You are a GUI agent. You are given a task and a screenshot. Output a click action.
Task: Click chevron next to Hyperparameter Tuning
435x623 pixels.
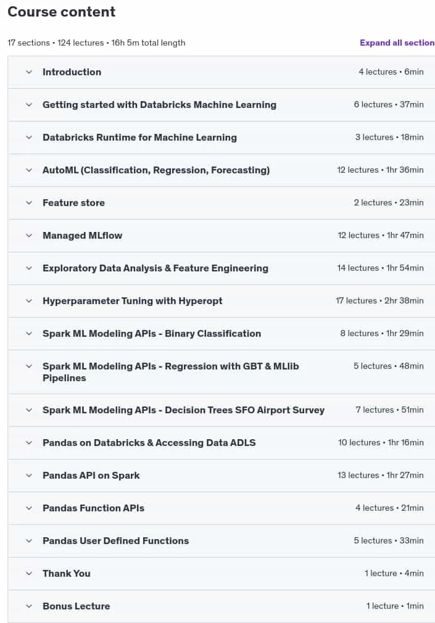[29, 301]
